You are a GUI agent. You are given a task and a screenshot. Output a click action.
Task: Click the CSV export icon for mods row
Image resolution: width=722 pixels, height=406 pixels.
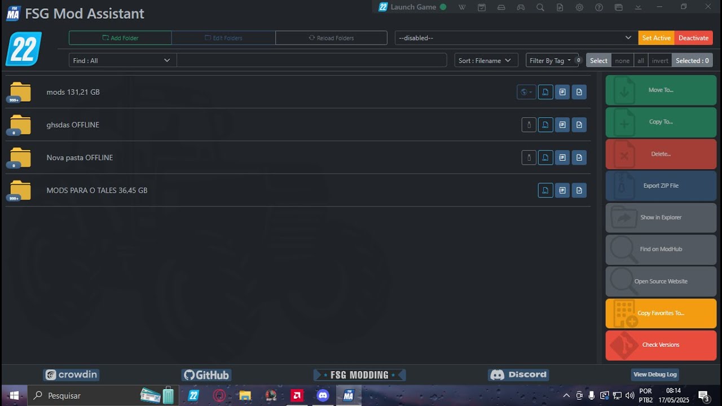pos(545,92)
